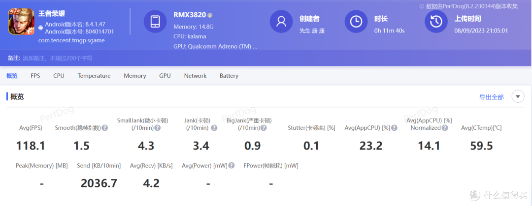Click the 导出全部 export link
Image resolution: width=532 pixels, height=206 pixels.
click(x=491, y=97)
